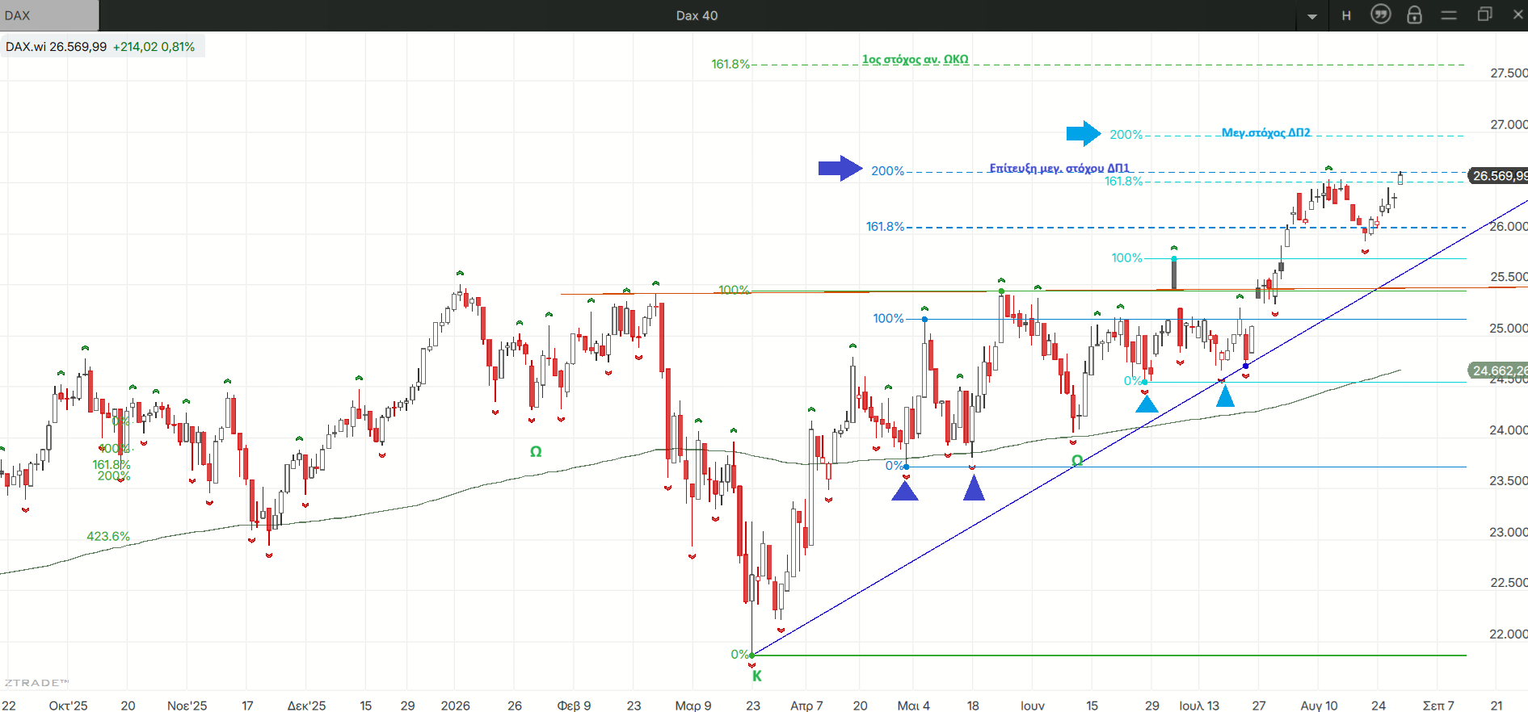Click the 'Αυγ 10' date axis label
The image size is (1528, 712).
1319,706
